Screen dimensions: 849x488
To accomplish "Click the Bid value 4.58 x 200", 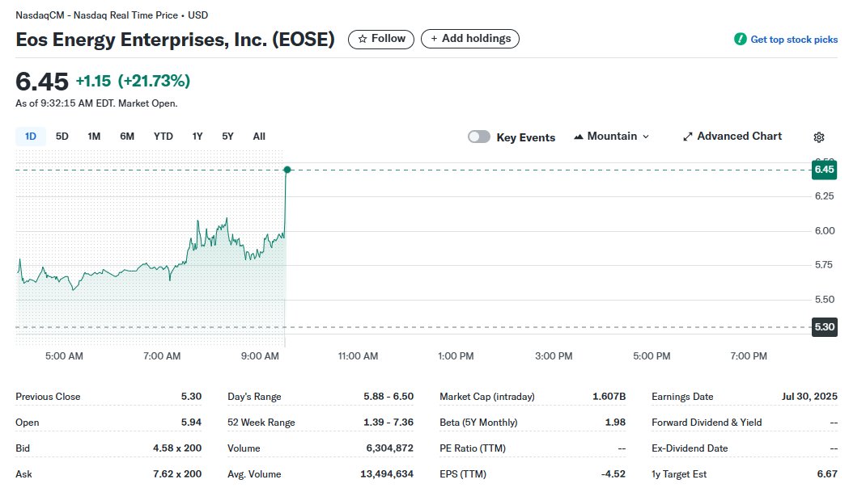I will point(177,448).
